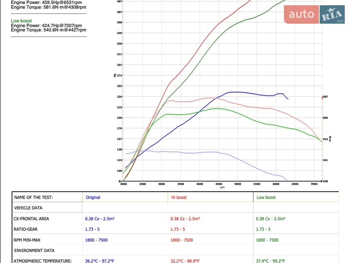
Task: Select the Hi boost column header
Action: point(178,198)
